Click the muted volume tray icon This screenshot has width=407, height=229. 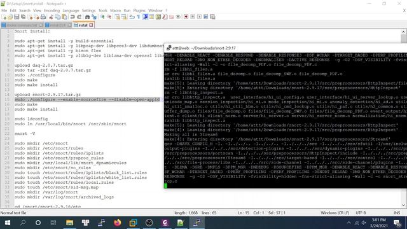tap(364, 223)
